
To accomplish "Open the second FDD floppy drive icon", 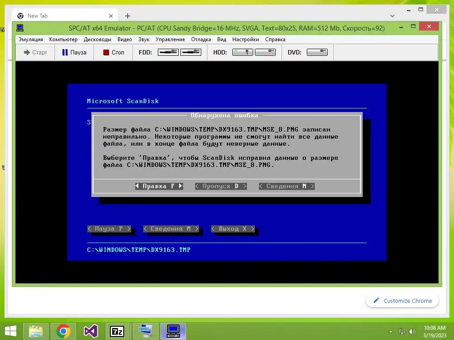I will pos(191,52).
